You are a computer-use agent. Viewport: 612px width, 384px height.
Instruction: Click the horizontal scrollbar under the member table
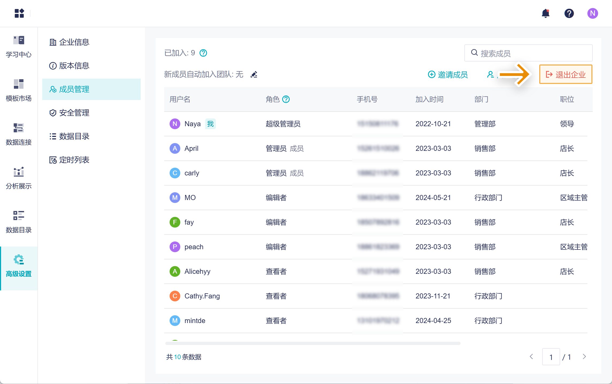313,343
